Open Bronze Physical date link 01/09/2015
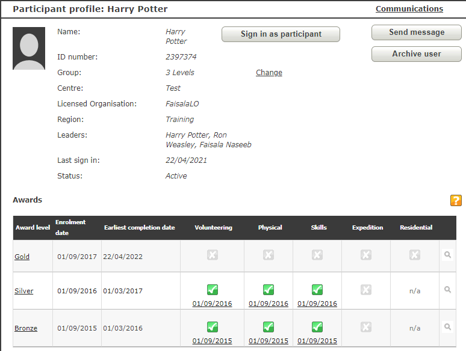Viewport: 466px width, 351px height. pyautogui.click(x=269, y=341)
